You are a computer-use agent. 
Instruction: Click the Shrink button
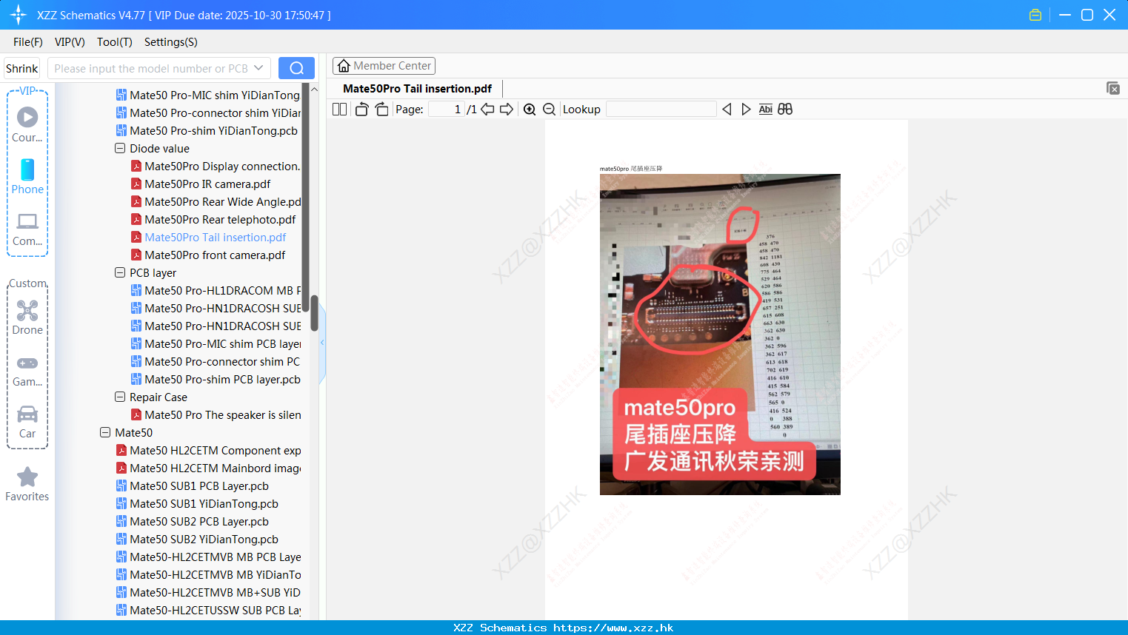21,68
